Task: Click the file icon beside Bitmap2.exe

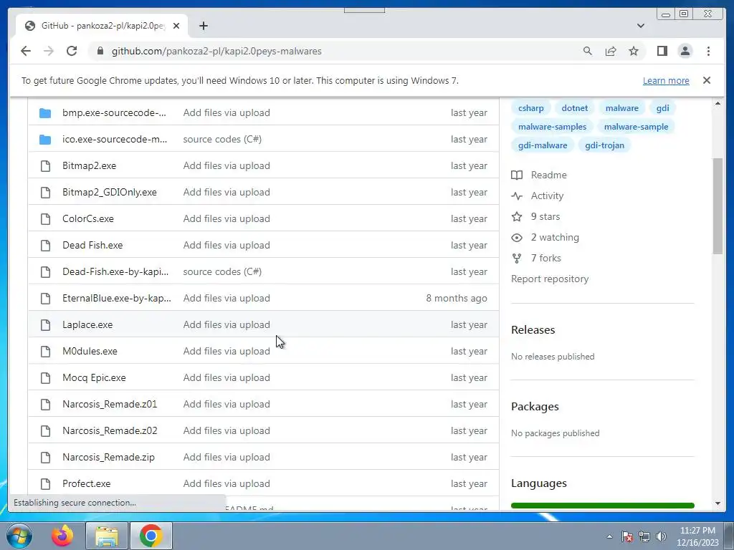Action: click(45, 165)
